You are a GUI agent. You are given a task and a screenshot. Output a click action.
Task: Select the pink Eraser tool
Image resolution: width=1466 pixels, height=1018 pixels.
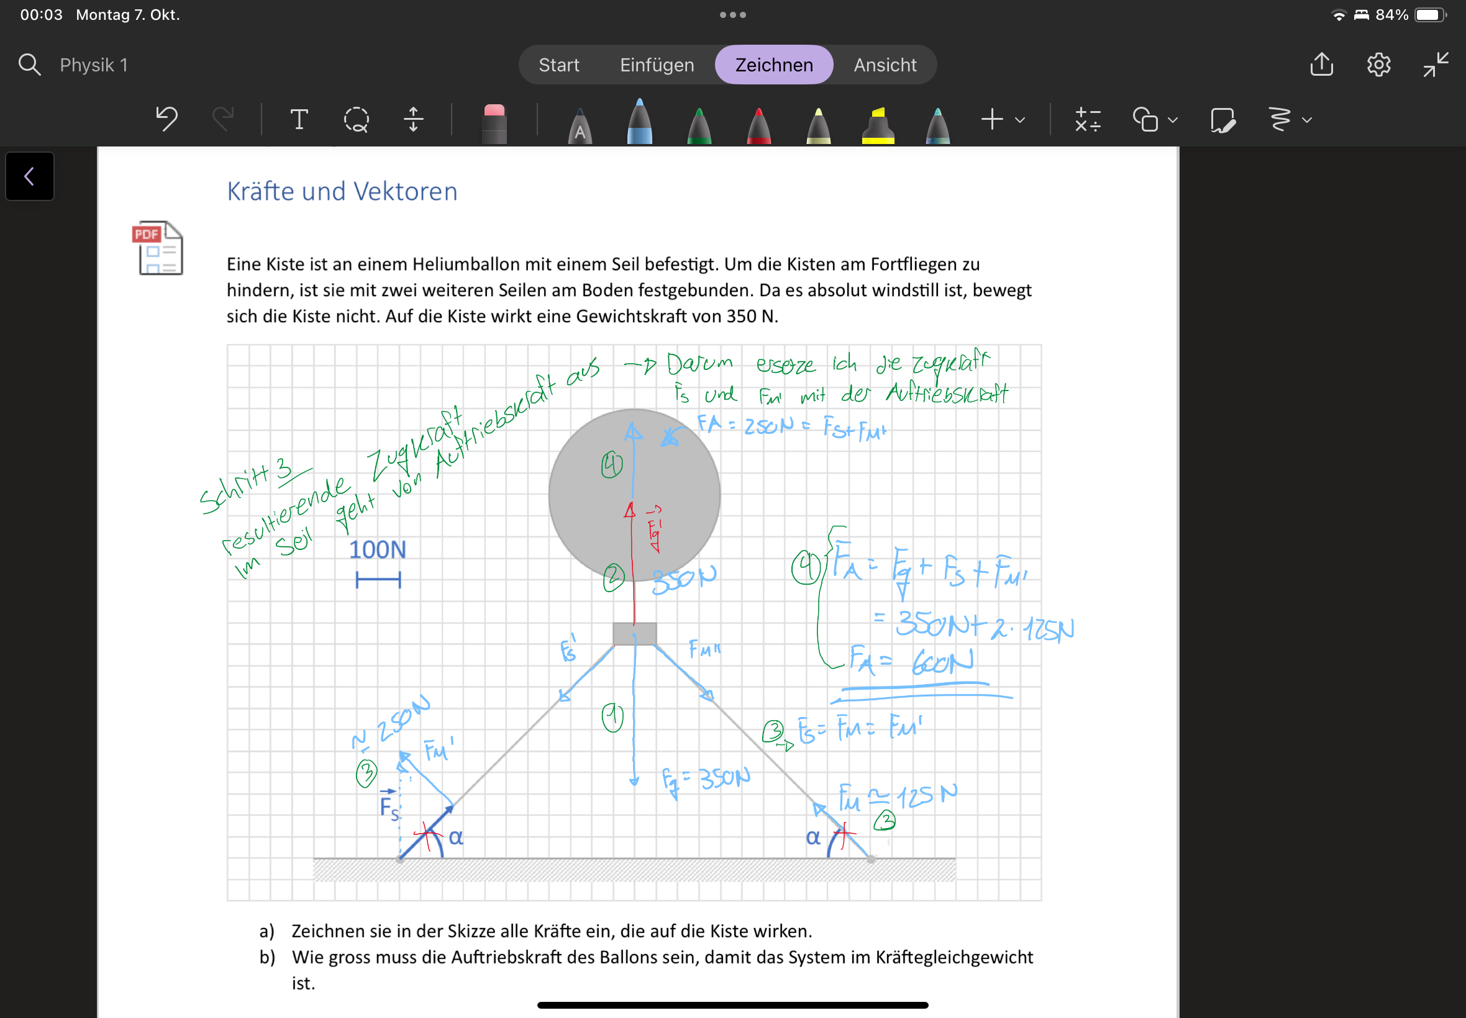pos(494,123)
